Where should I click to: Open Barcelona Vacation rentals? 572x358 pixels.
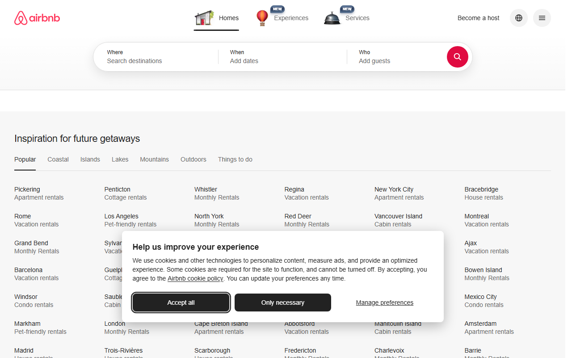pos(36,274)
